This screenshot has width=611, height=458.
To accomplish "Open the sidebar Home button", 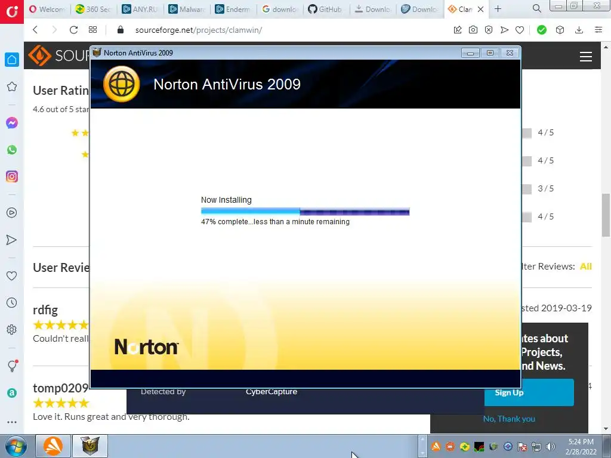I will [x=12, y=60].
